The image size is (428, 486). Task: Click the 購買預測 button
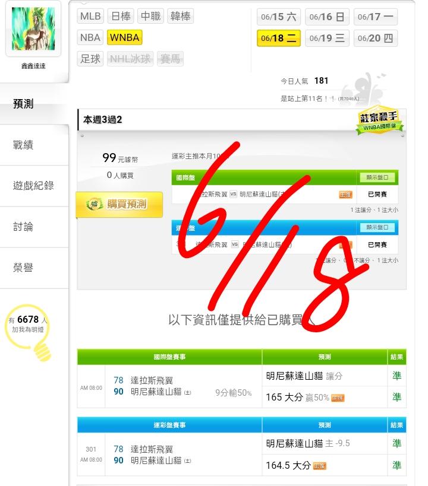tap(119, 204)
